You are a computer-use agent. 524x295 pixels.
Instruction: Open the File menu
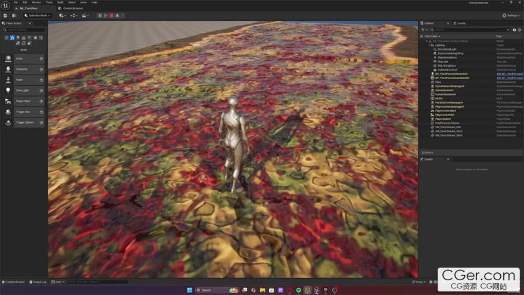(x=15, y=2)
